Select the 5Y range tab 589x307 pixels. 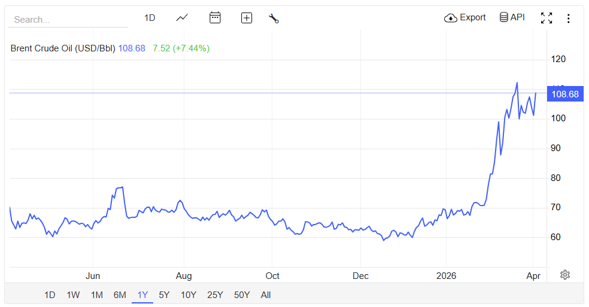(164, 295)
